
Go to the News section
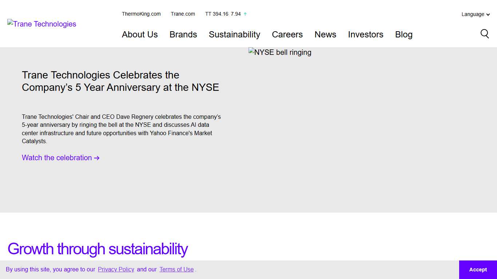coord(325,35)
